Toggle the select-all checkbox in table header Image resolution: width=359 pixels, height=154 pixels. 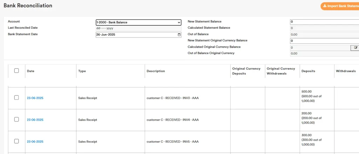click(x=16, y=71)
